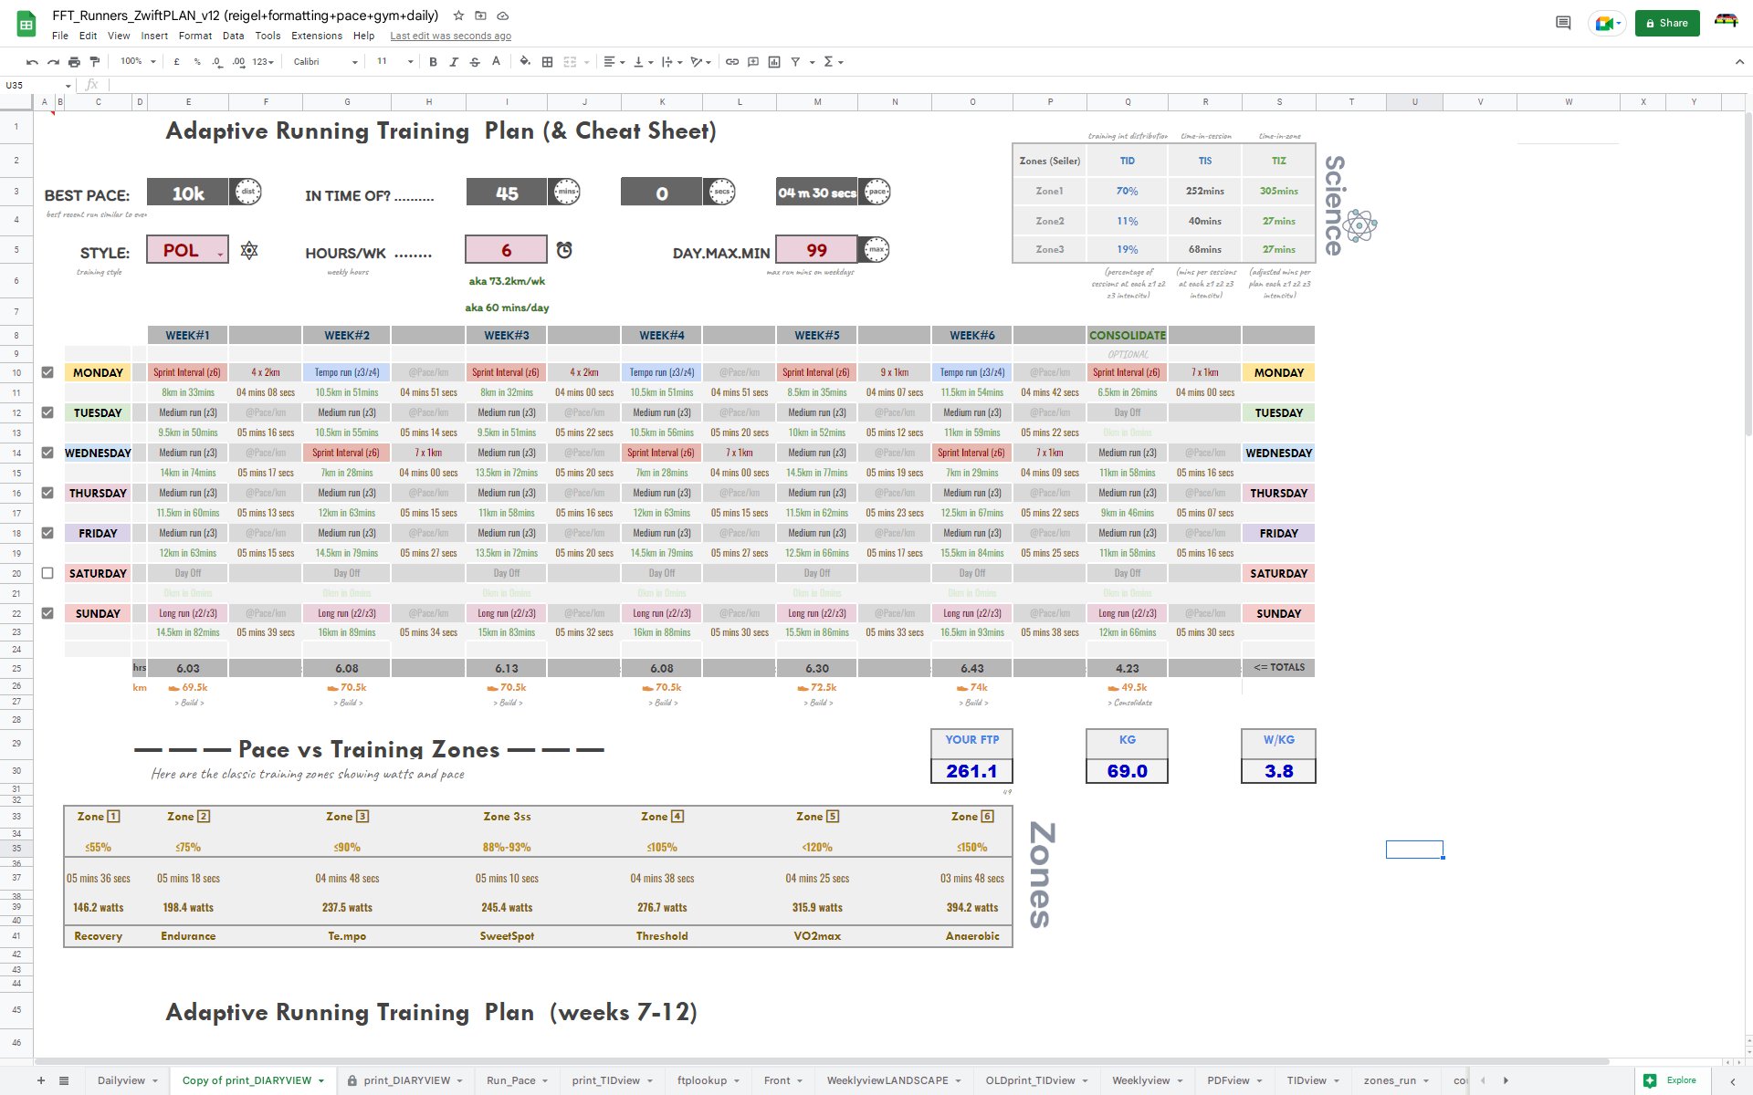Open the Format menu
This screenshot has height=1095, width=1753.
tap(194, 36)
